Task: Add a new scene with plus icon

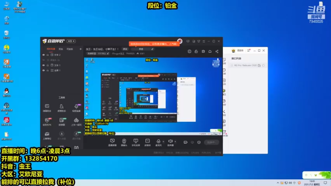Action: (81, 49)
